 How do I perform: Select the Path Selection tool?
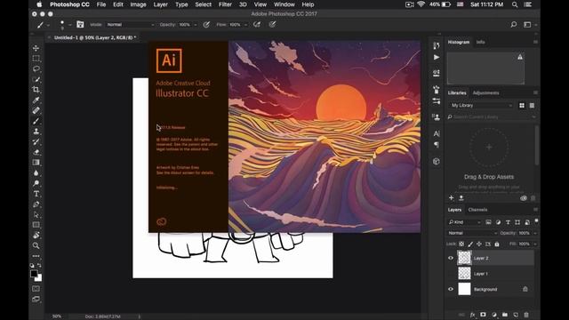(36, 215)
